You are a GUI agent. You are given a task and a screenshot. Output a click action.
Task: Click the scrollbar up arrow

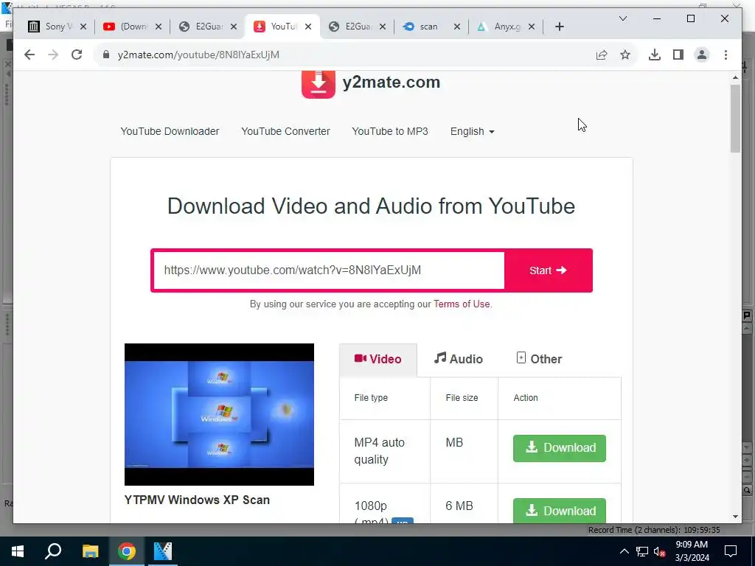tap(735, 77)
